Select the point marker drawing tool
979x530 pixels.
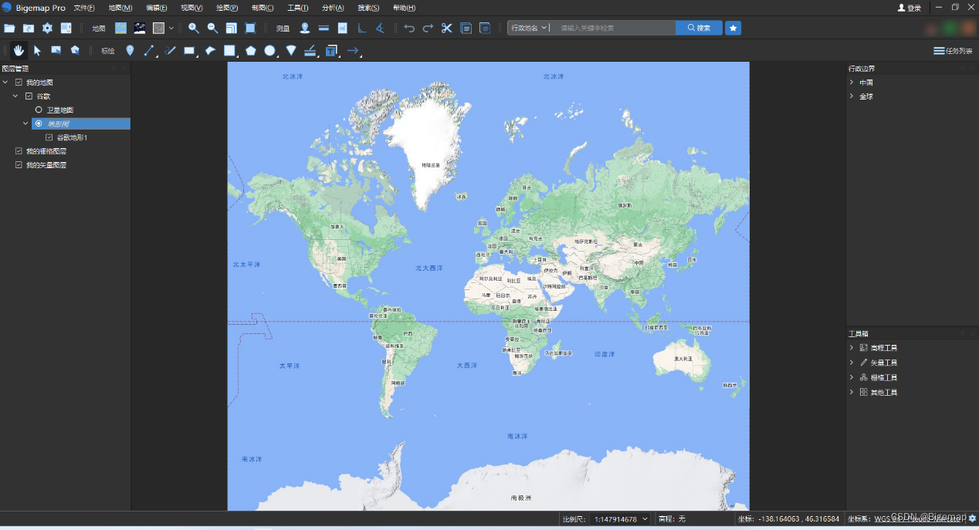130,51
